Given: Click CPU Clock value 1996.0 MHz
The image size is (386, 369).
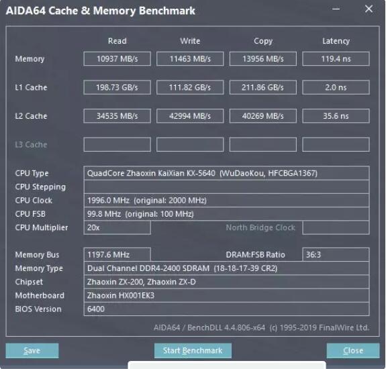Looking at the screenshot, I should 226,200.
